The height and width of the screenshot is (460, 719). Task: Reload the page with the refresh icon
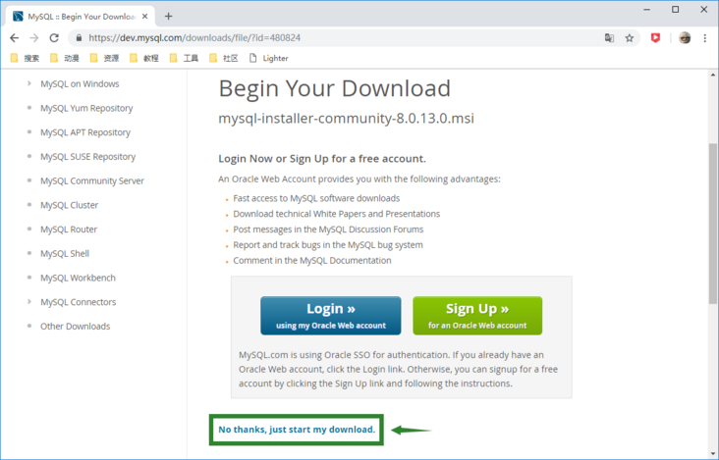tap(54, 38)
